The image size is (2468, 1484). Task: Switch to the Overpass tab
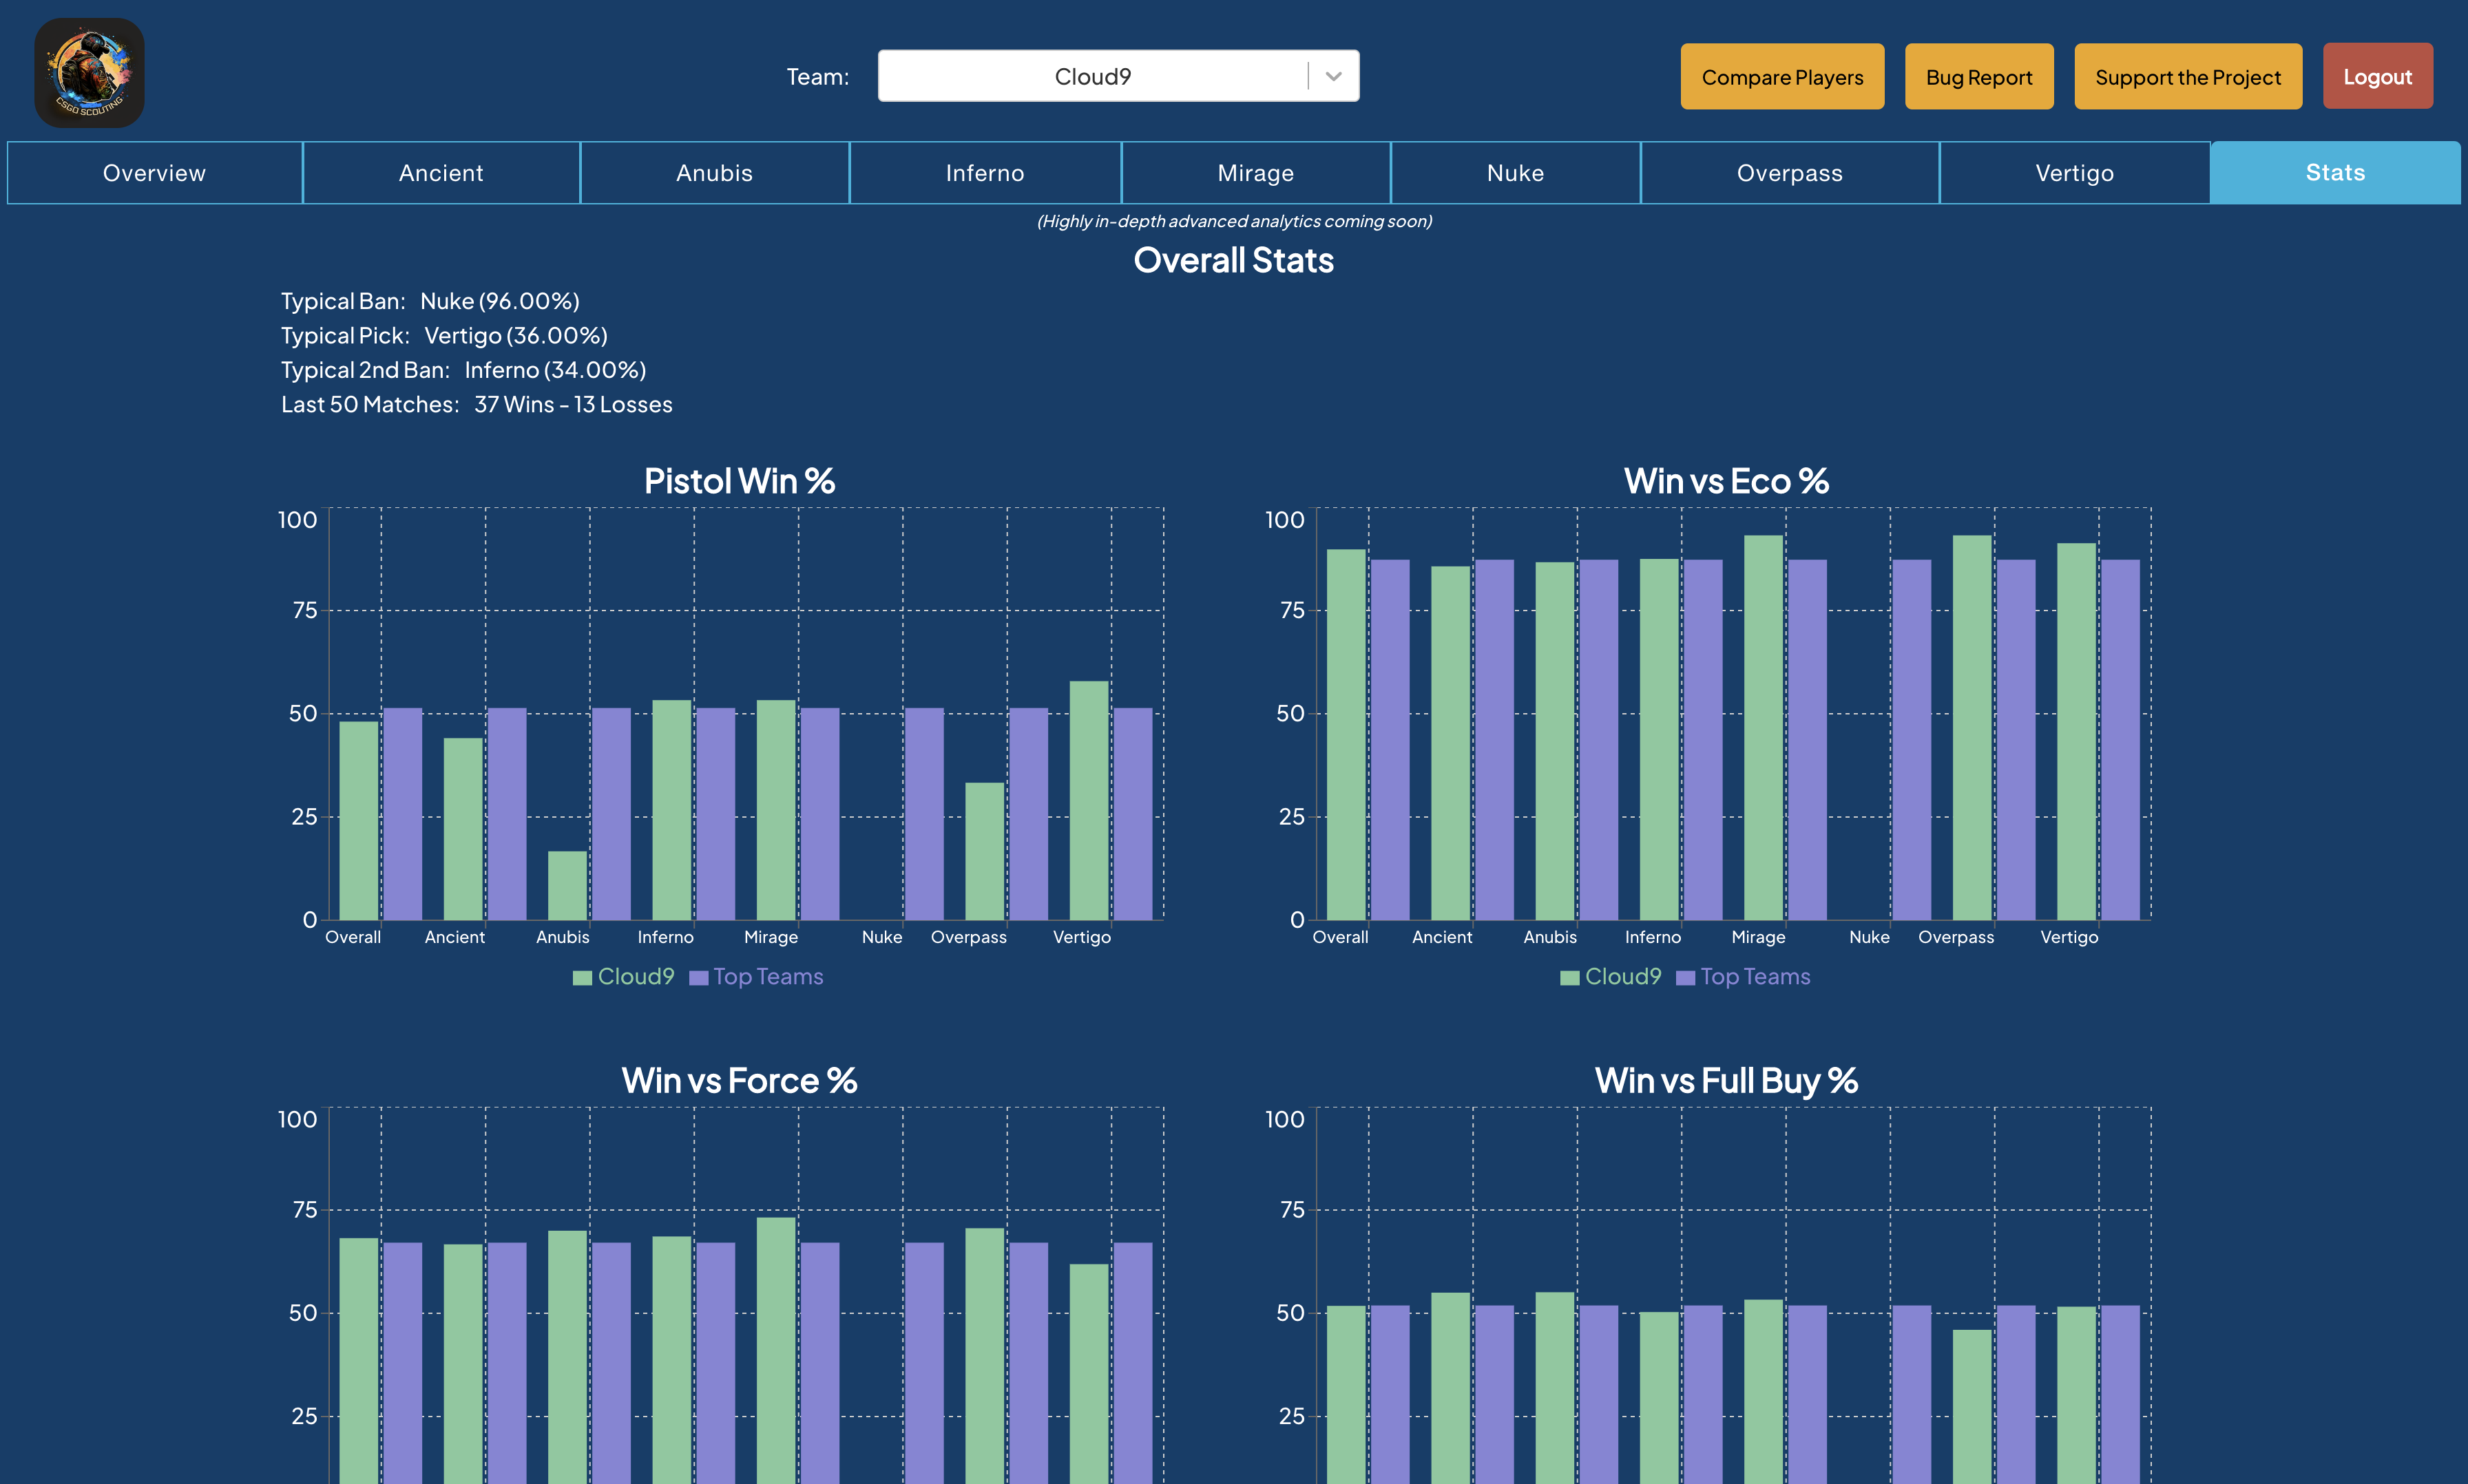1790,173
